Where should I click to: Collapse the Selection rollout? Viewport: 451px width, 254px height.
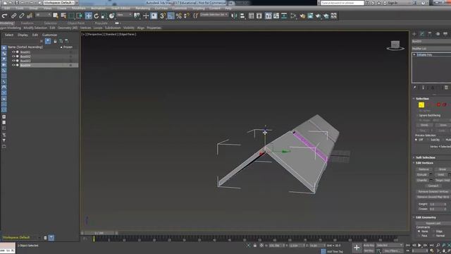coord(422,99)
